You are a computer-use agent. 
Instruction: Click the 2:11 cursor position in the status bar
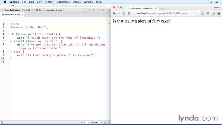pyautogui.click(x=83, y=122)
